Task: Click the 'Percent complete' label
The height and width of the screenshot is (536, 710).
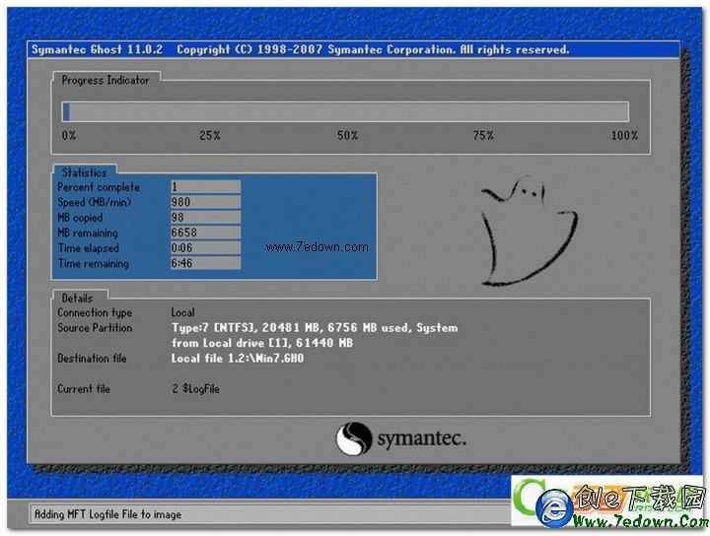Action: 99,187
